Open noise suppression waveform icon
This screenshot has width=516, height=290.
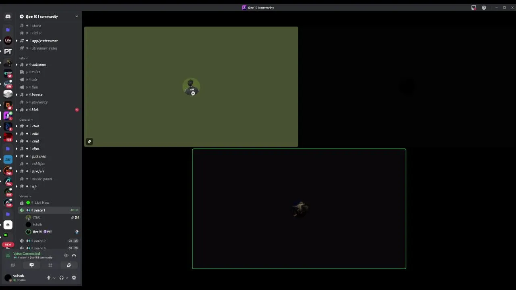coord(66,255)
